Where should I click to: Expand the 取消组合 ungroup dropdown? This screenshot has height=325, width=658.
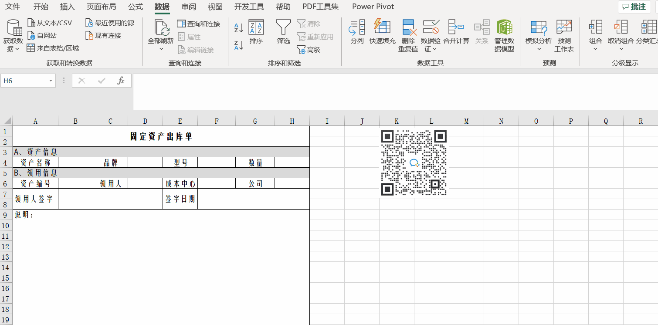pos(621,49)
